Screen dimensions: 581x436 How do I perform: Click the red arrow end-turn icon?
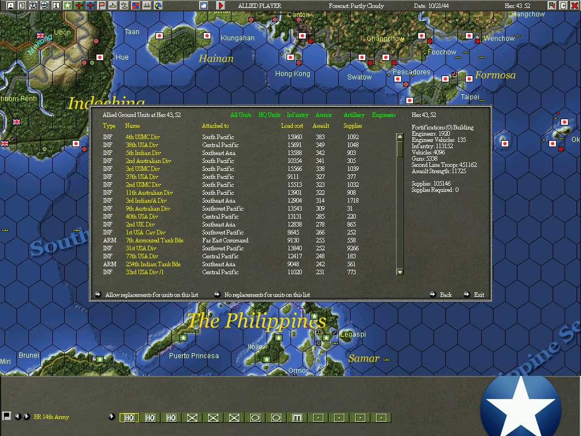[x=221, y=5]
